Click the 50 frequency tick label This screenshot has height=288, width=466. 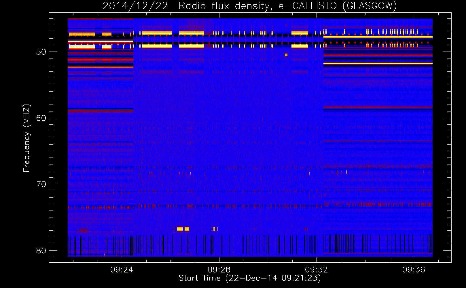click(41, 52)
